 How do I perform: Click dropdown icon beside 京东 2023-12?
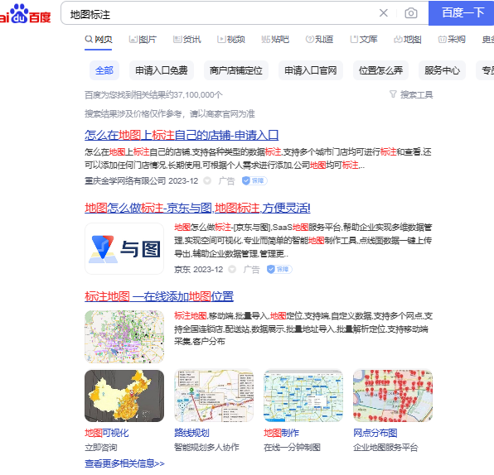pos(232,269)
